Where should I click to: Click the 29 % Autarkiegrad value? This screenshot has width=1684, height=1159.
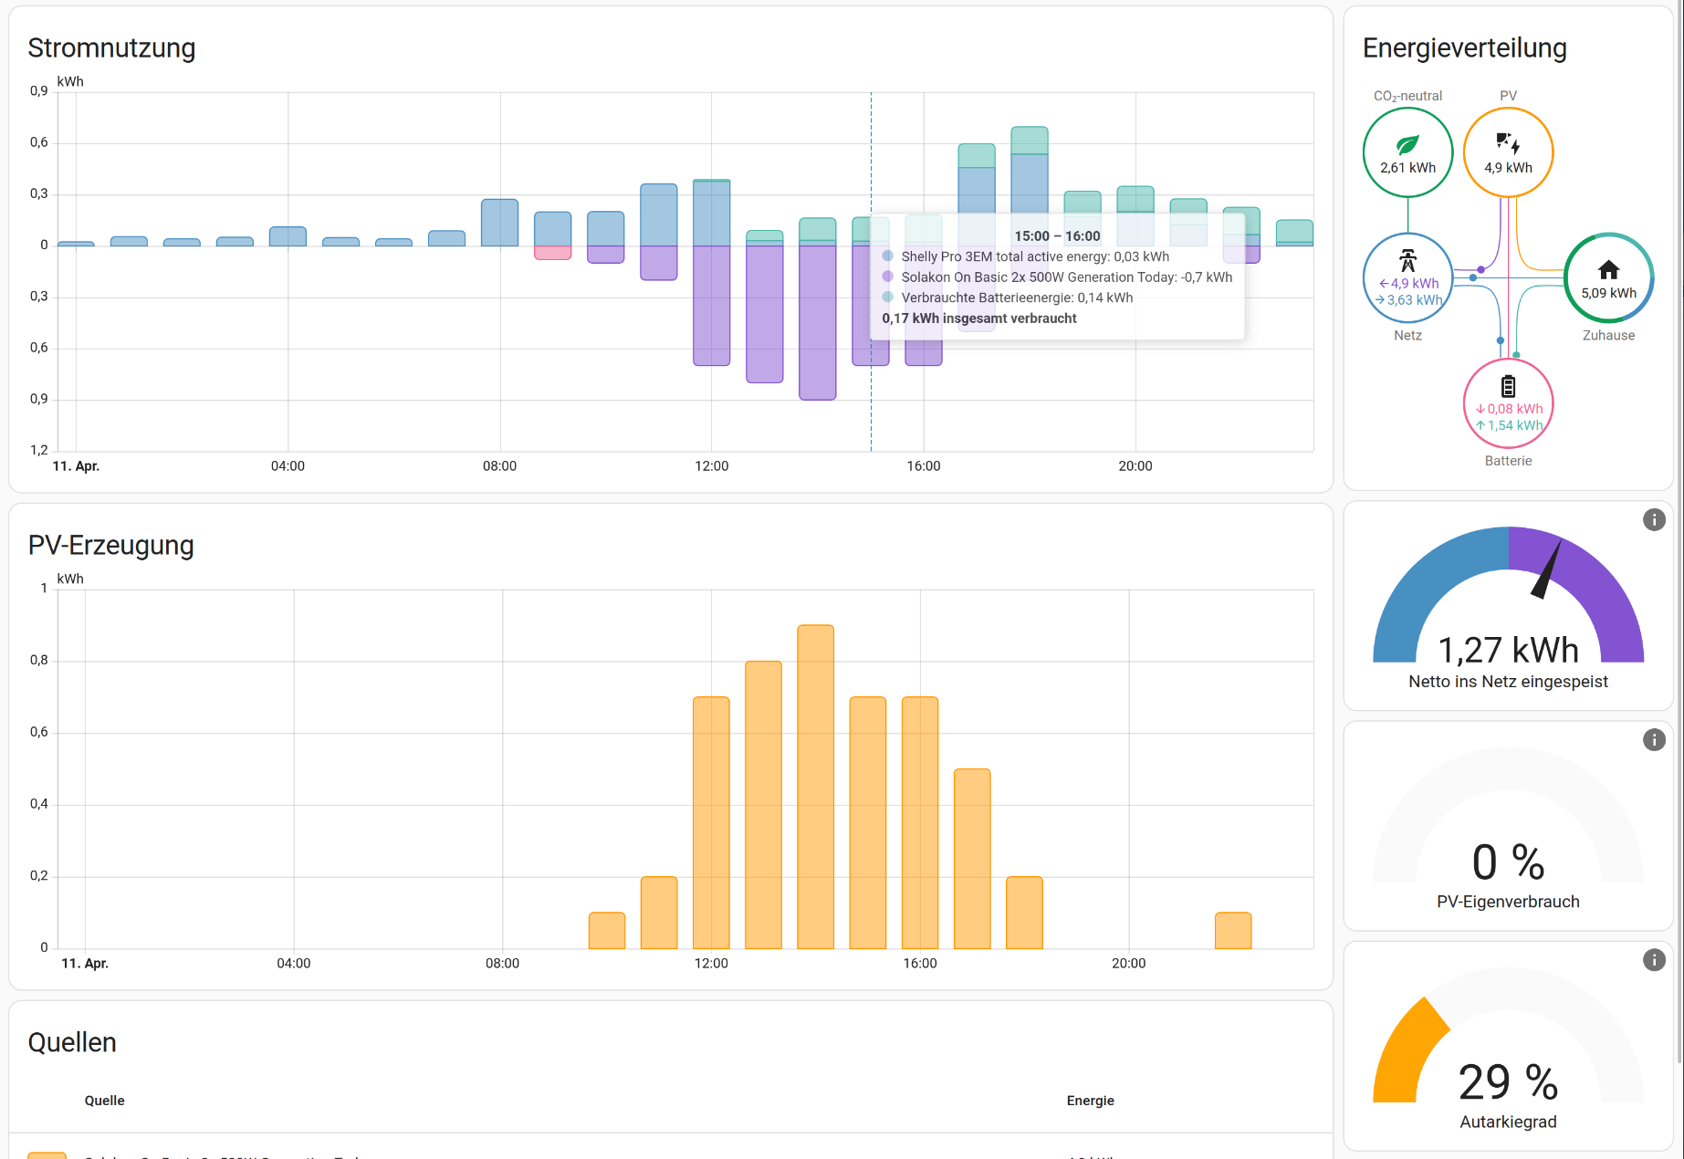[1508, 1082]
